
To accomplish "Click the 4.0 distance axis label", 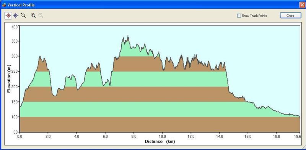I will tap(77, 136).
